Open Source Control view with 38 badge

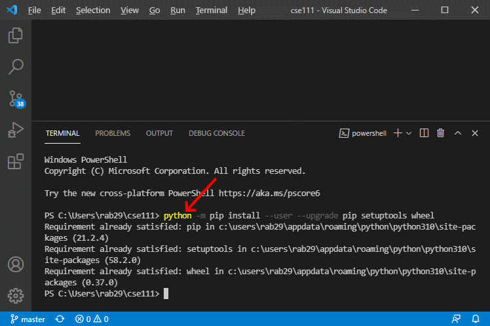pos(16,99)
